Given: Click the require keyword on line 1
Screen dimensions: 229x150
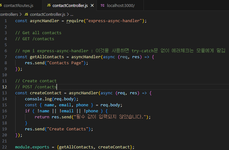Looking at the screenshot, I should coord(75,21).
